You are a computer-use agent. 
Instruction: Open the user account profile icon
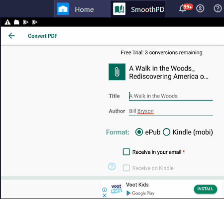(200, 8)
